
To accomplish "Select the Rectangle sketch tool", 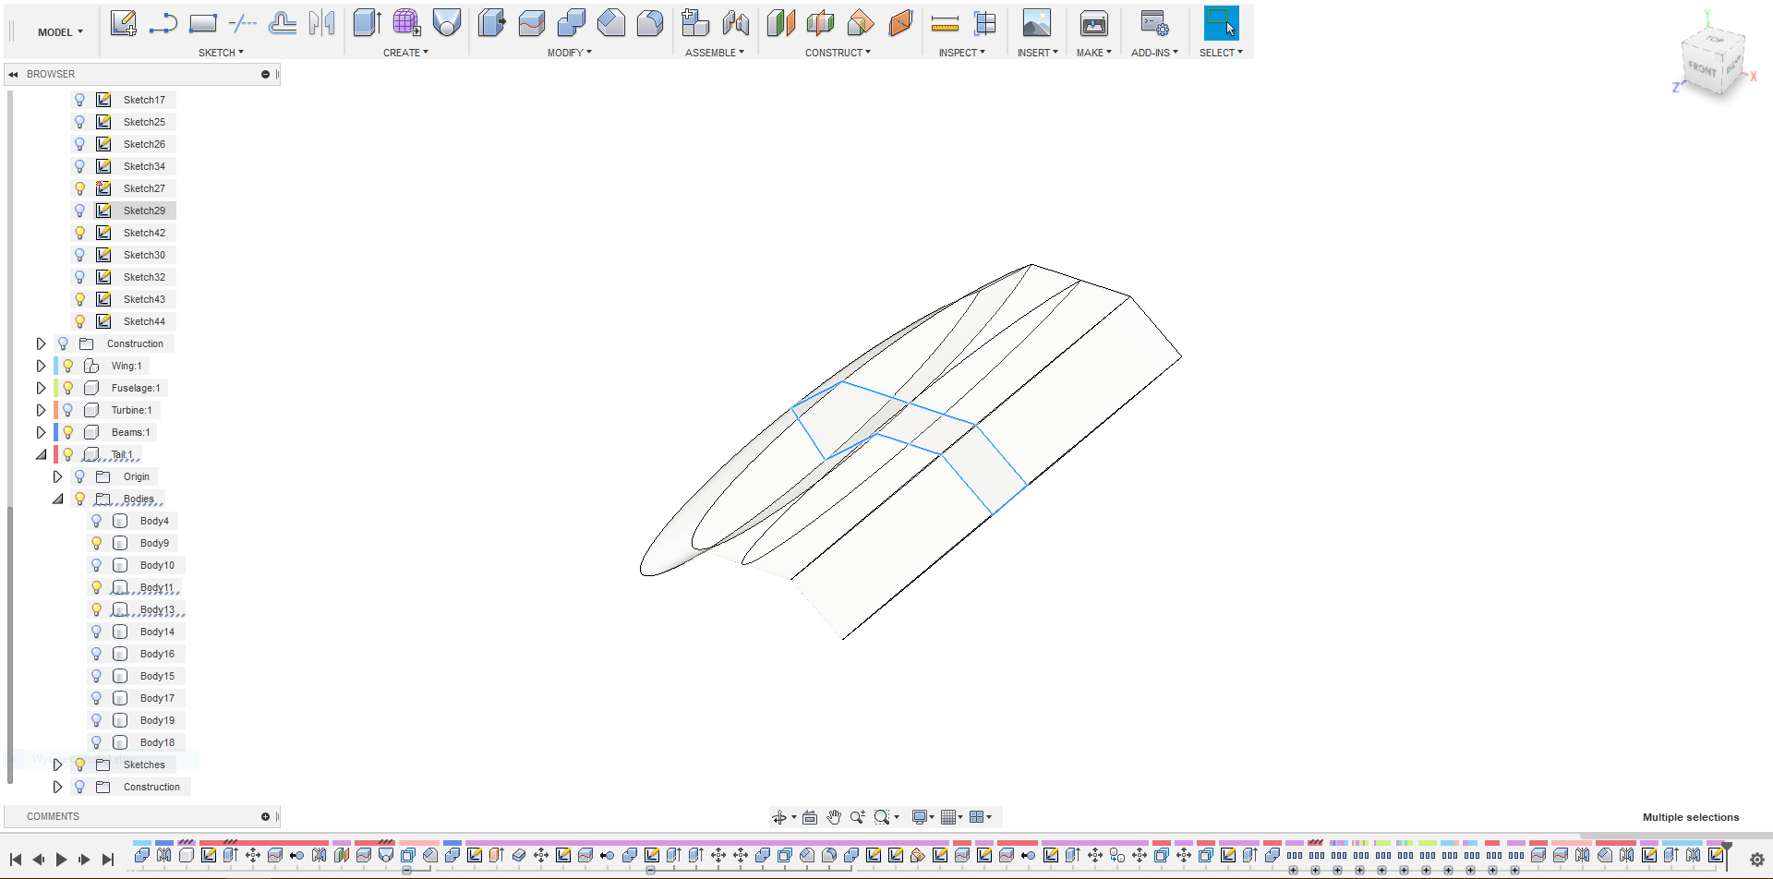I will (203, 23).
